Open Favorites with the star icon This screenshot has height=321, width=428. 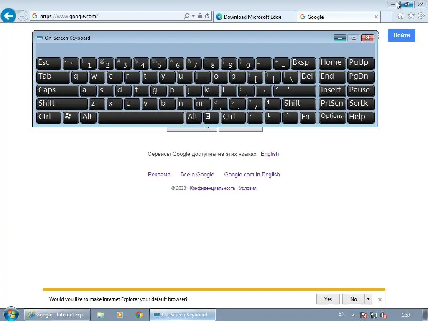pos(411,16)
